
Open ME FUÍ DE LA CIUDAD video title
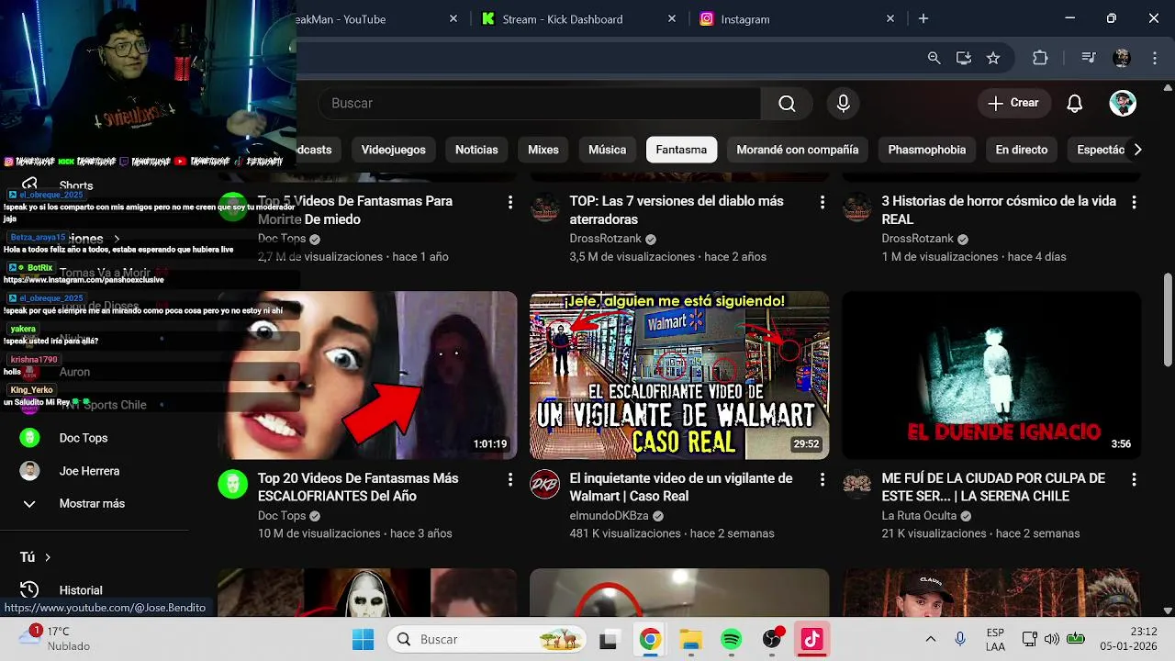pyautogui.click(x=993, y=487)
